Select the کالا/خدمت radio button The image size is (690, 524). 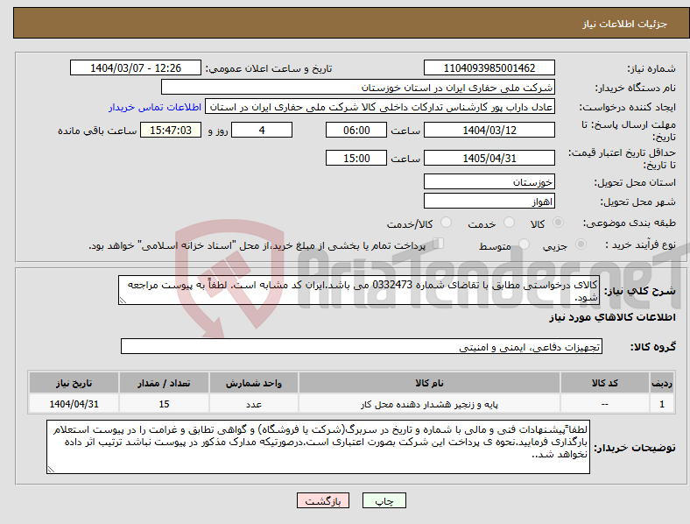(446, 223)
